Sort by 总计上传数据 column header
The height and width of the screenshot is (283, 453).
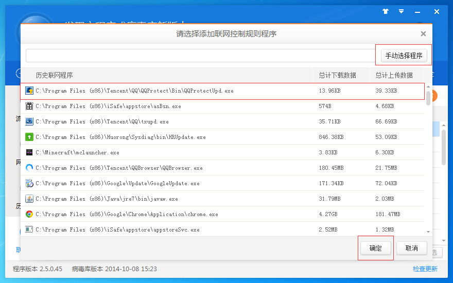point(394,75)
